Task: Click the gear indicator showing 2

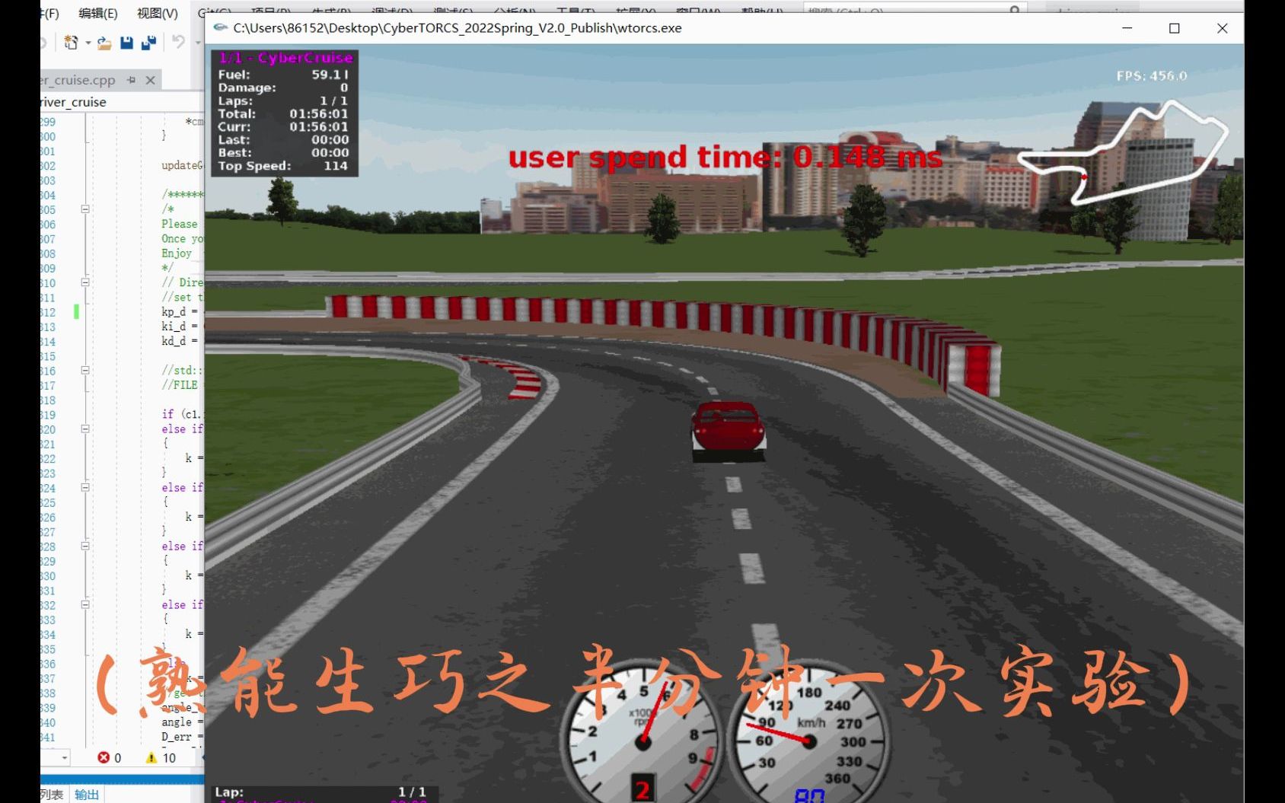Action: coord(642,789)
